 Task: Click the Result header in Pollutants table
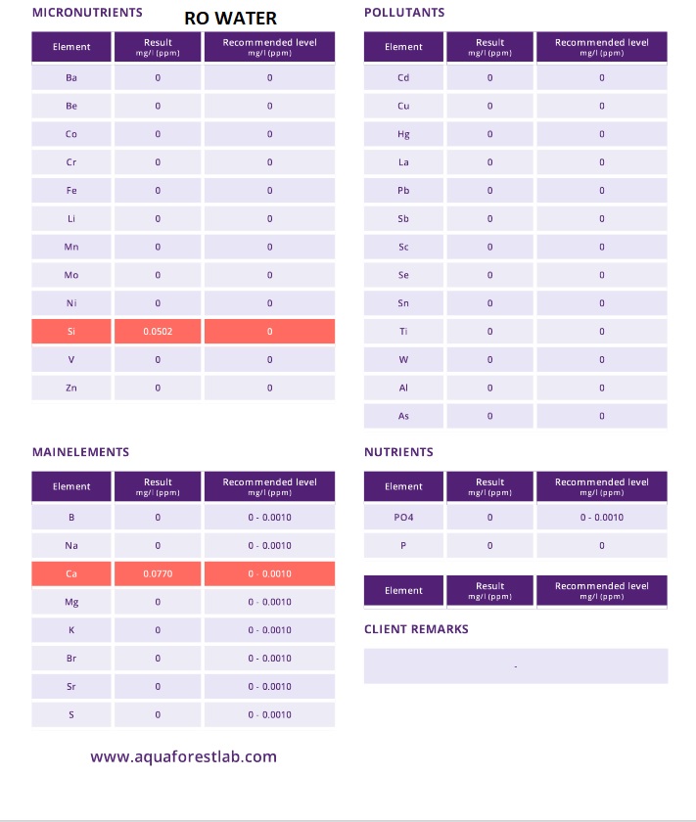coord(490,46)
